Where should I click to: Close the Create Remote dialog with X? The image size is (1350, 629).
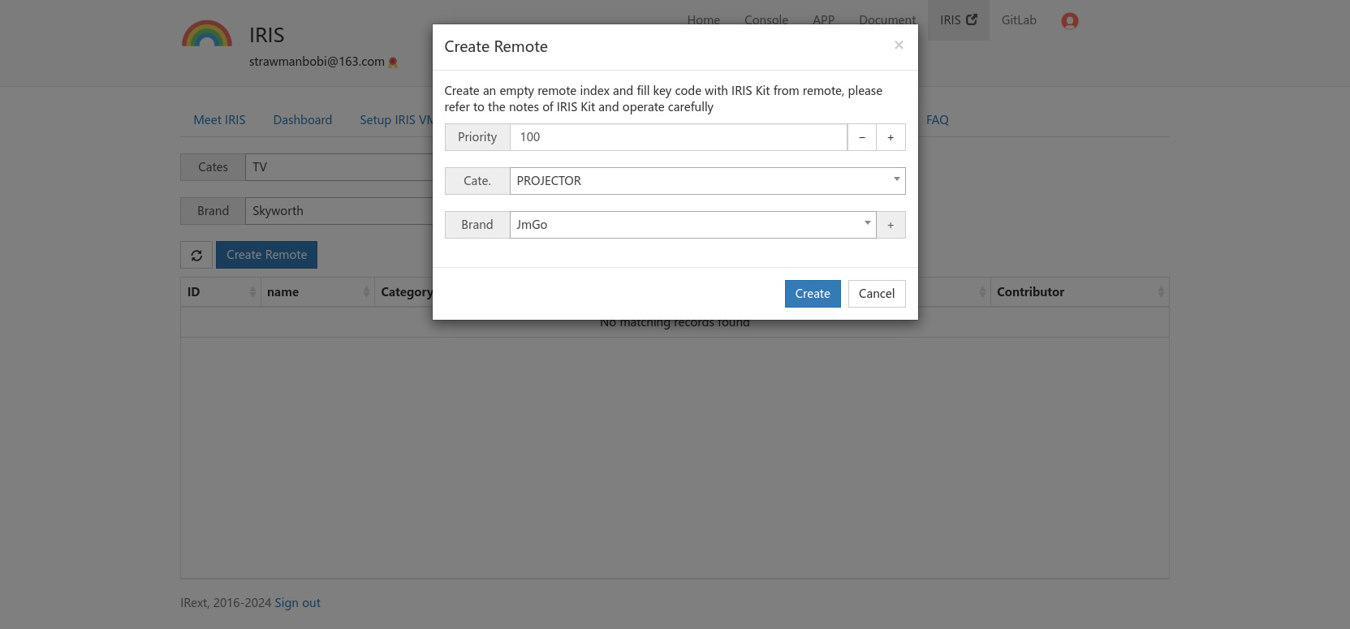(x=899, y=45)
